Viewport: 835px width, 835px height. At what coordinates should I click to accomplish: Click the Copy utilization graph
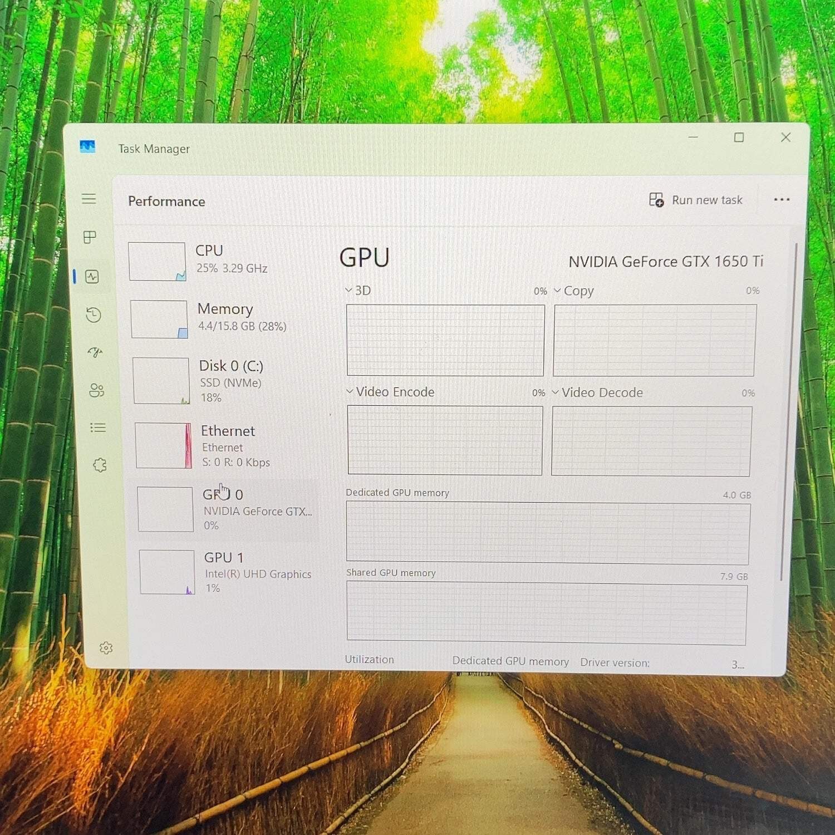[655, 340]
